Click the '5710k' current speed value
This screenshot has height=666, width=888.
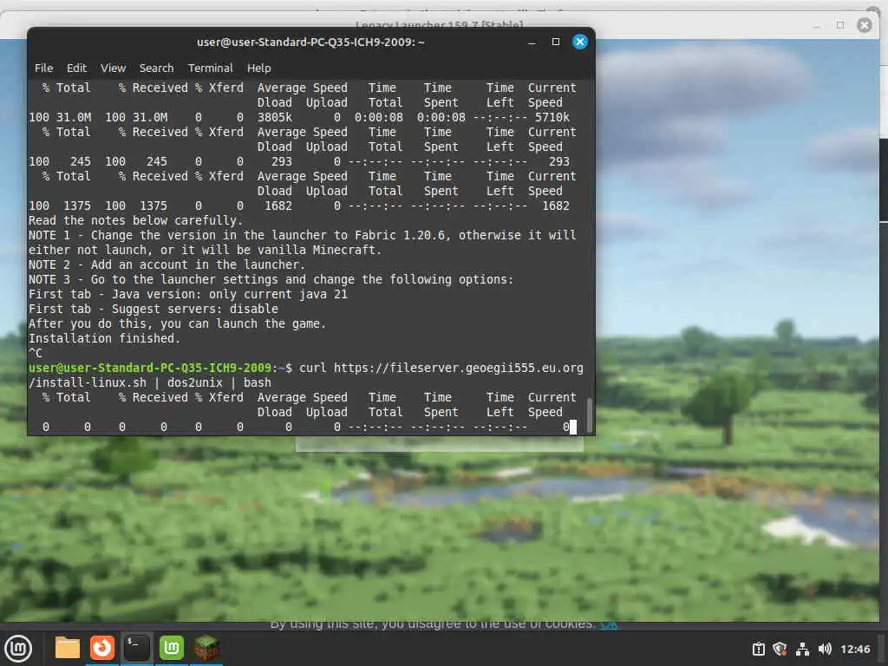pyautogui.click(x=552, y=117)
